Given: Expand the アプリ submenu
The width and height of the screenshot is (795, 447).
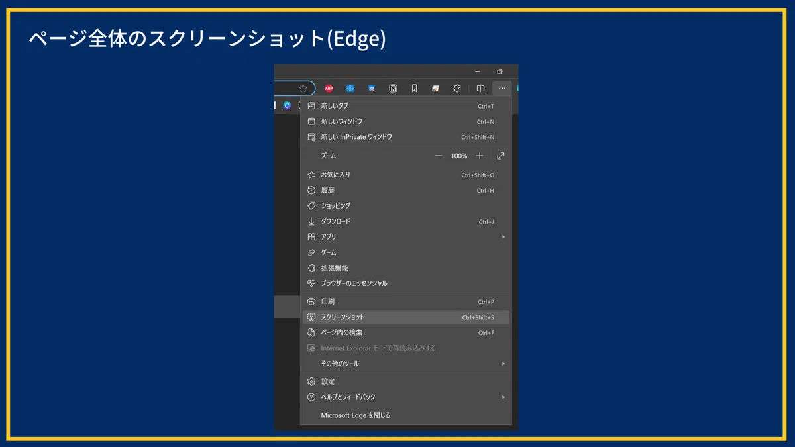Looking at the screenshot, I should coord(406,236).
